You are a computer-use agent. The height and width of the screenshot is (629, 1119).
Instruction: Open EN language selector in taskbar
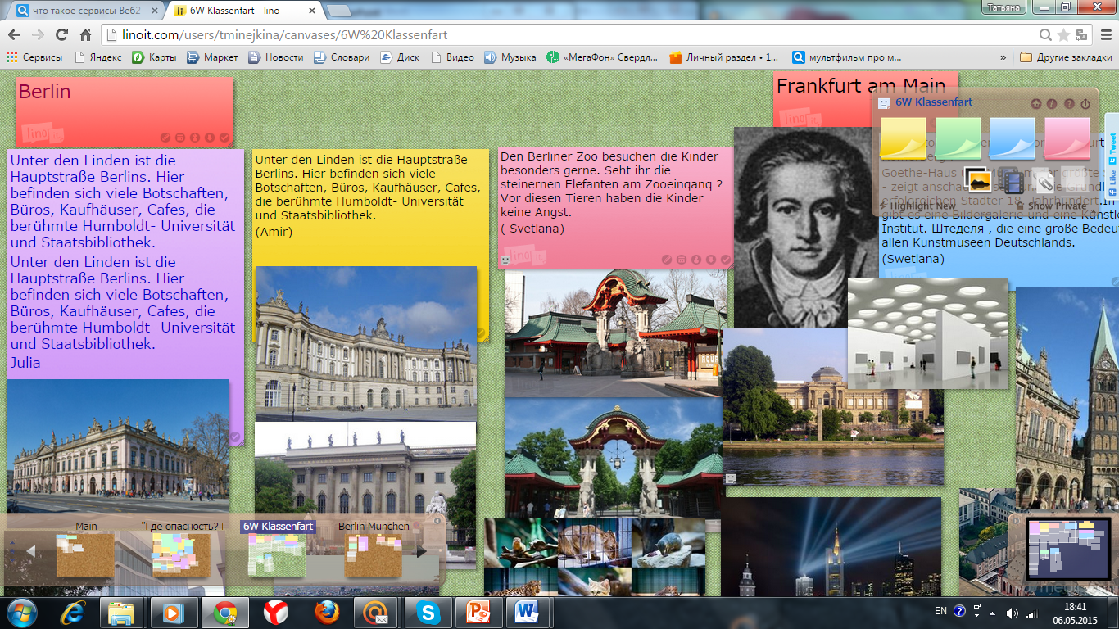940,611
